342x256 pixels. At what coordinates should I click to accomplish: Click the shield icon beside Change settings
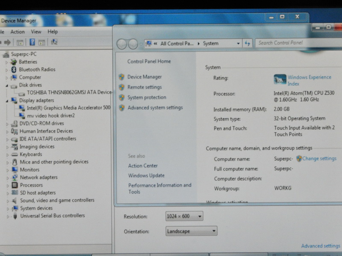299,159
